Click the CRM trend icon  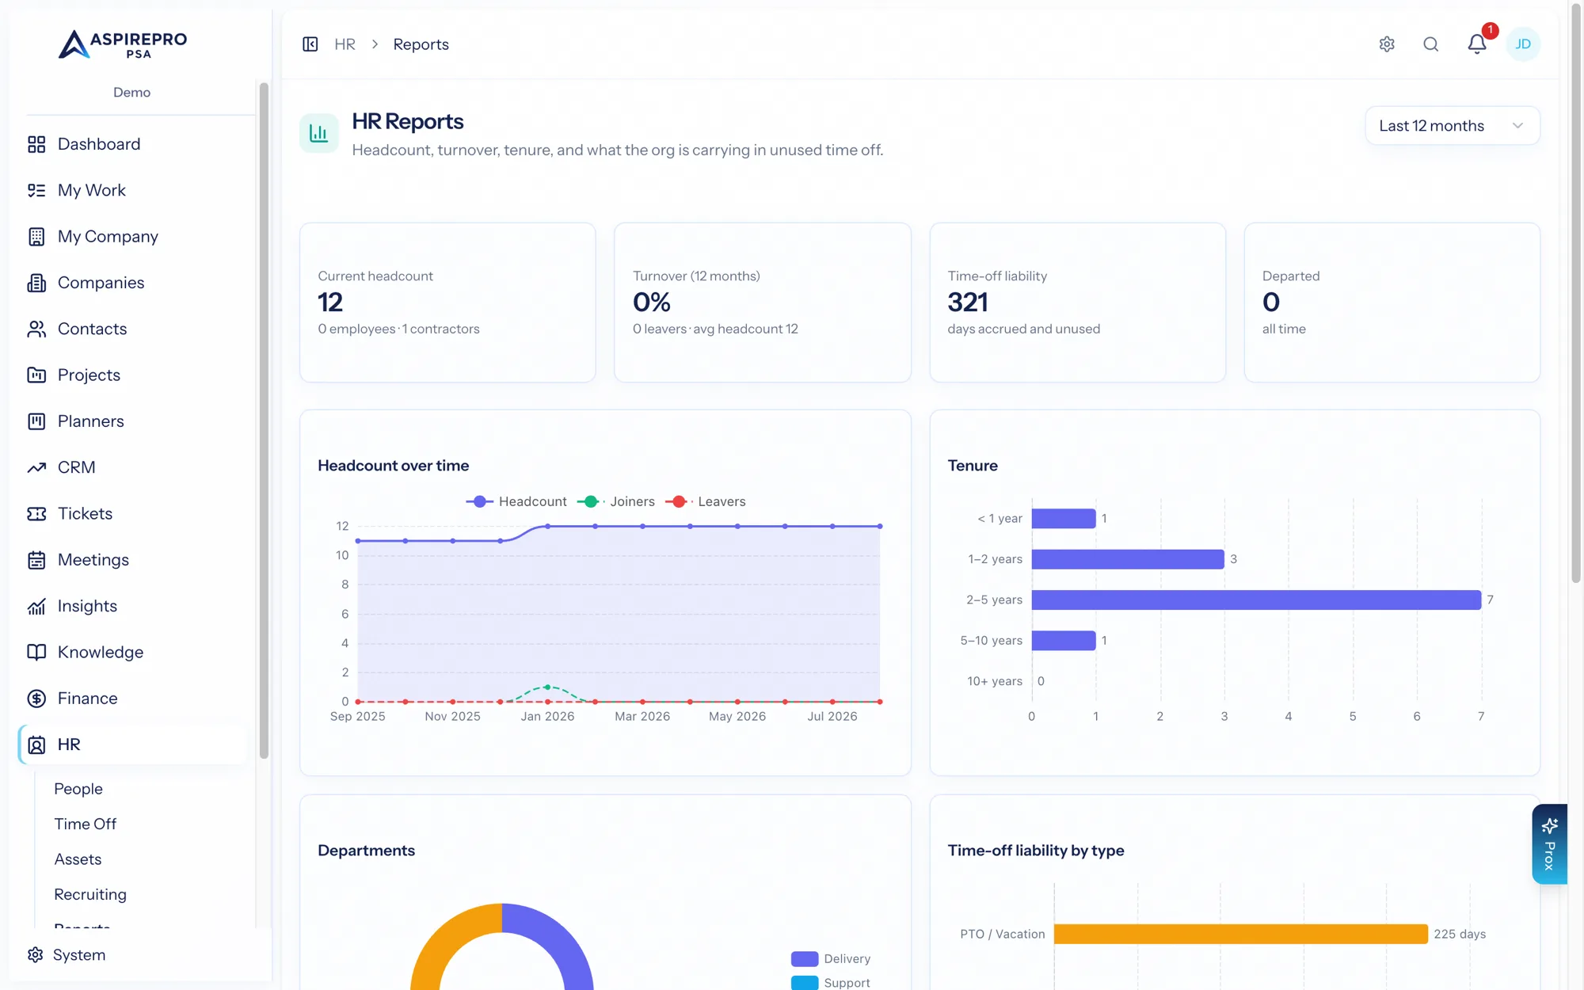tap(36, 467)
